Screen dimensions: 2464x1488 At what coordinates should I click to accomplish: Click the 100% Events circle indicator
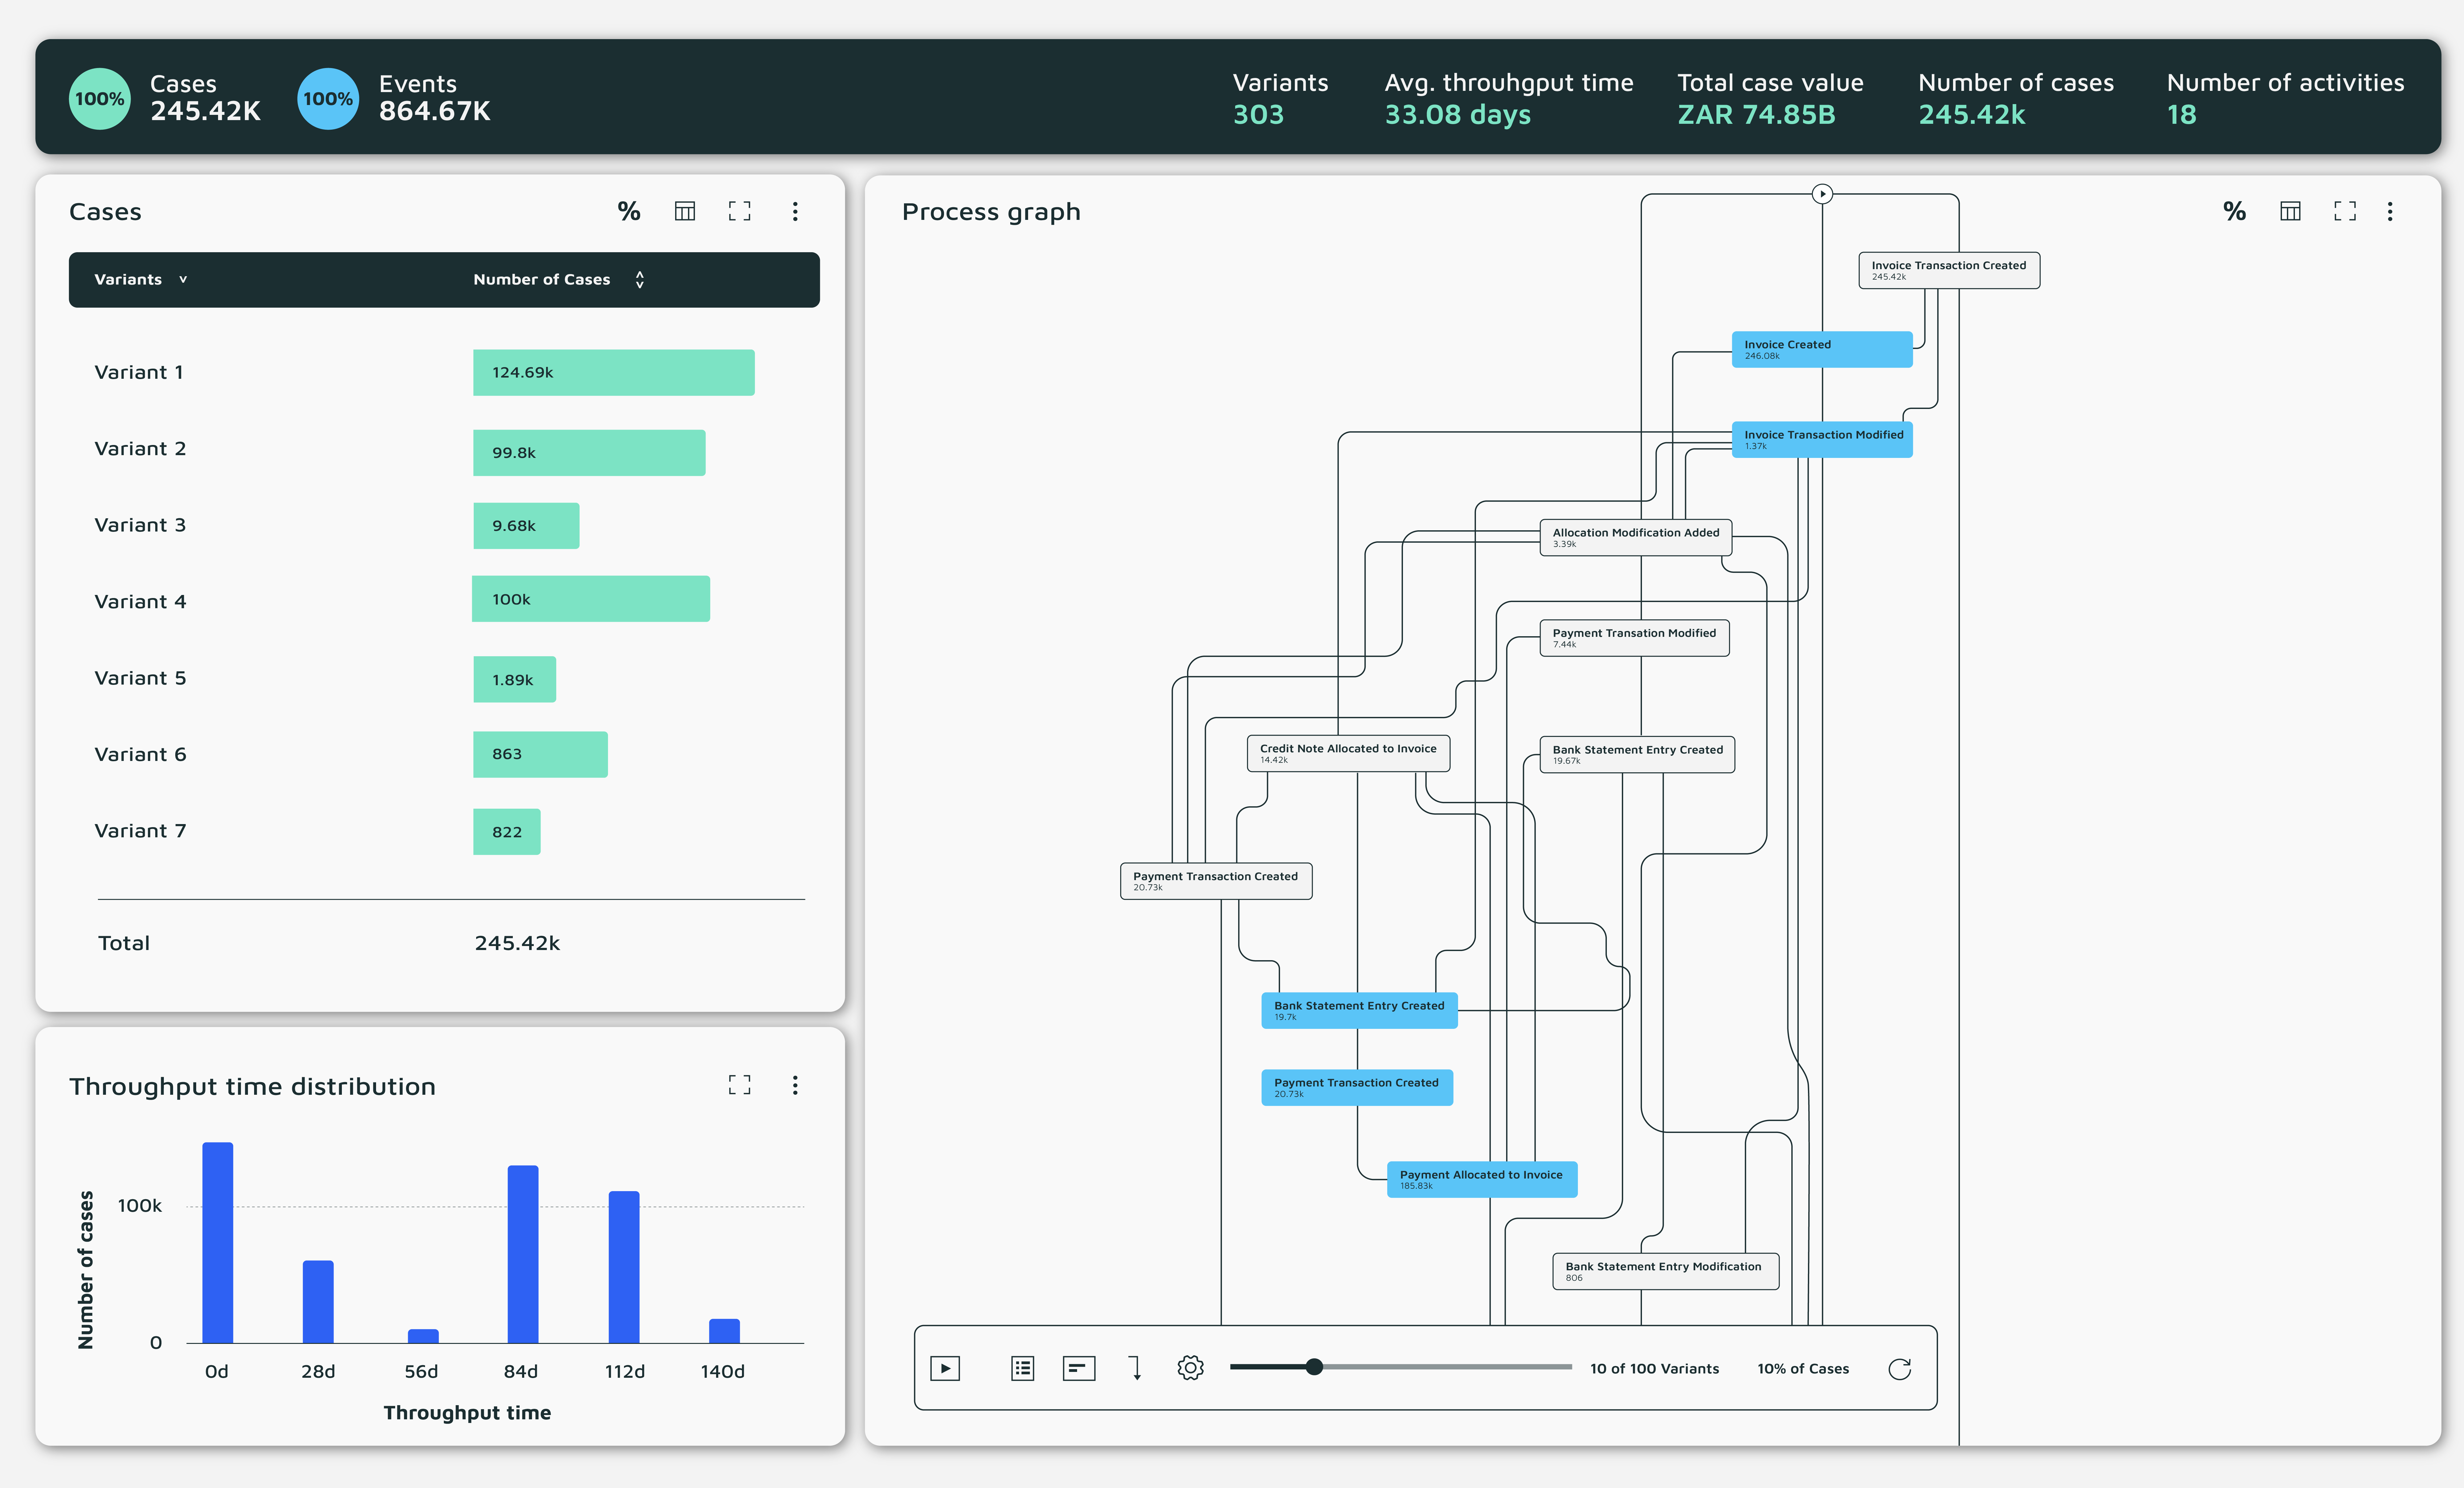click(328, 99)
